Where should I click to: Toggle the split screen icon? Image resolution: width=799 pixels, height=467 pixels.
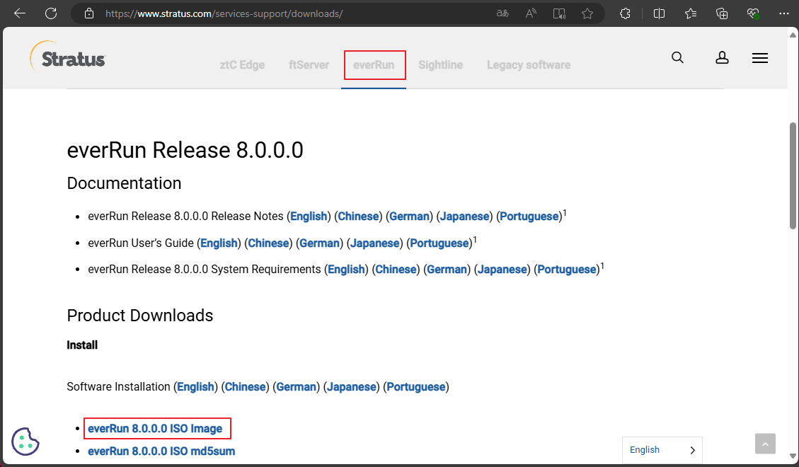659,13
